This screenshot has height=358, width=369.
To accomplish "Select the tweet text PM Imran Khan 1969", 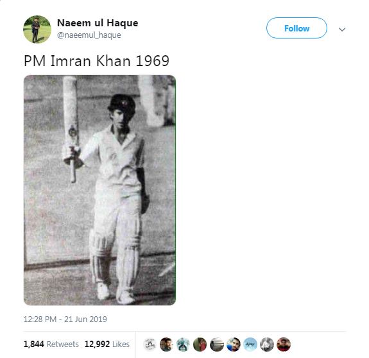I will click(96, 61).
